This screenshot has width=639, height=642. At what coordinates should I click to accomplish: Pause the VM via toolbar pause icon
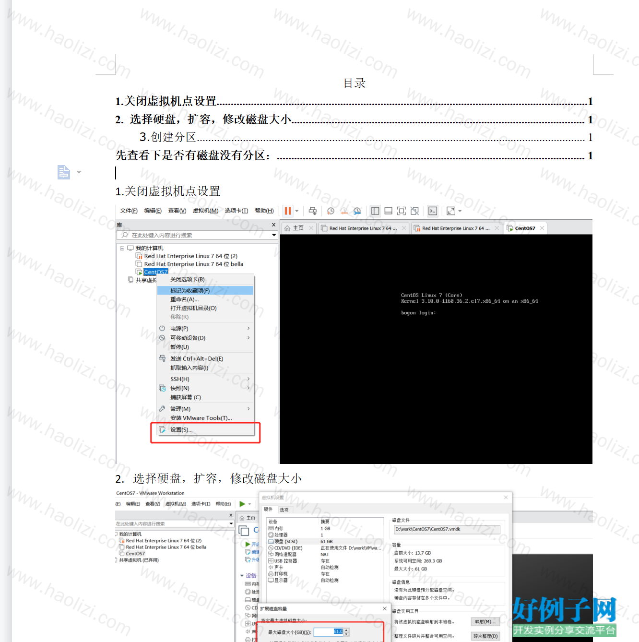[288, 211]
